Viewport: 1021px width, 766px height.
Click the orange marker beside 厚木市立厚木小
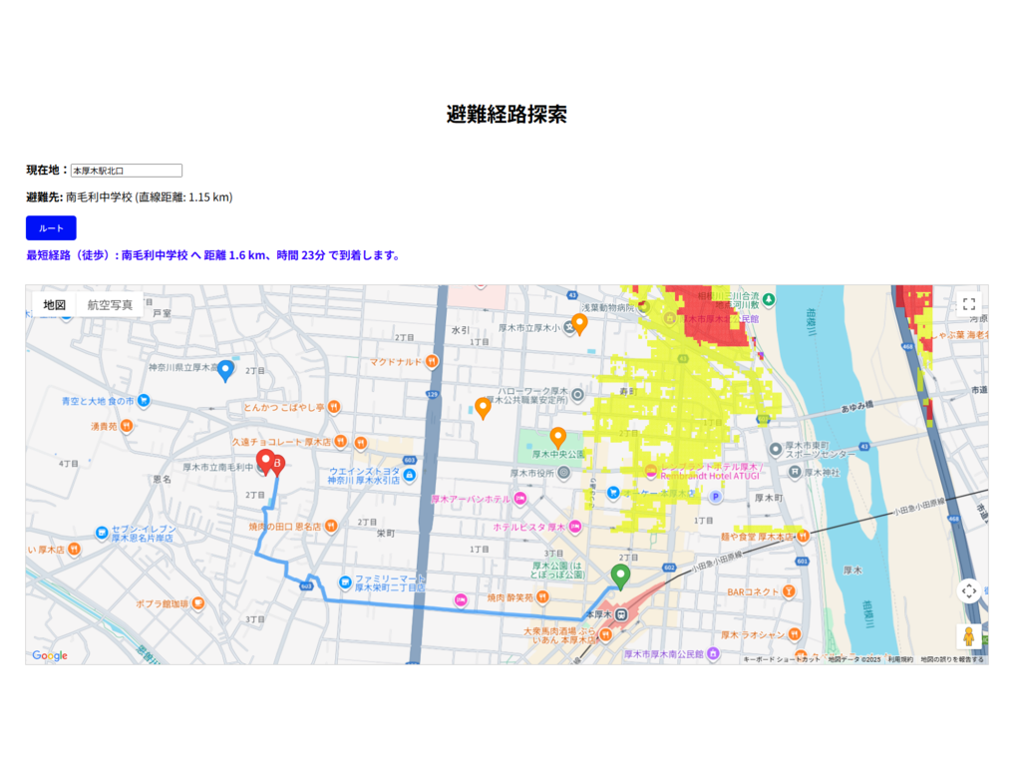579,323
